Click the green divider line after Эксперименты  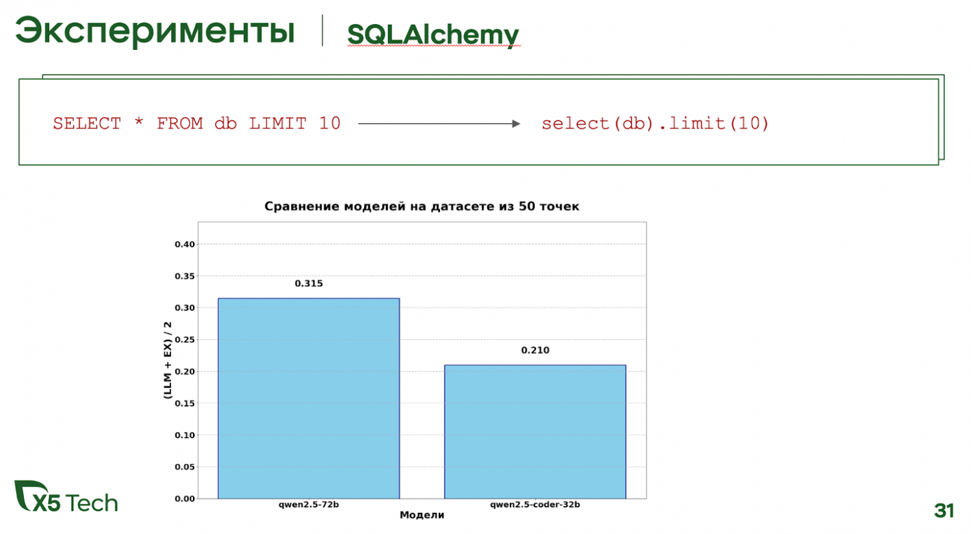322,32
